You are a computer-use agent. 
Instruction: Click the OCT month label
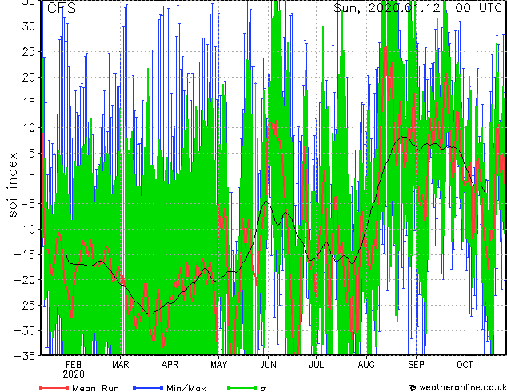465,365
